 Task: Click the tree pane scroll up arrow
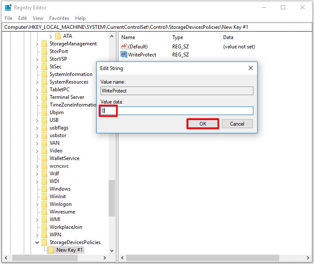pyautogui.click(x=112, y=36)
